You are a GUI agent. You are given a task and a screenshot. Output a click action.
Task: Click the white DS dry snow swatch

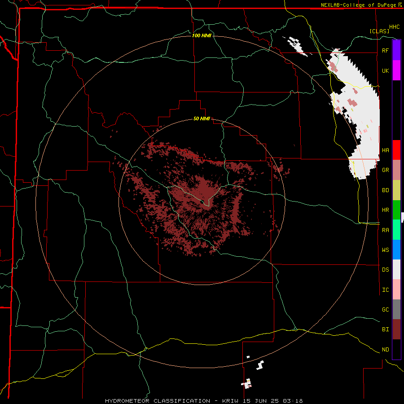[396, 269]
